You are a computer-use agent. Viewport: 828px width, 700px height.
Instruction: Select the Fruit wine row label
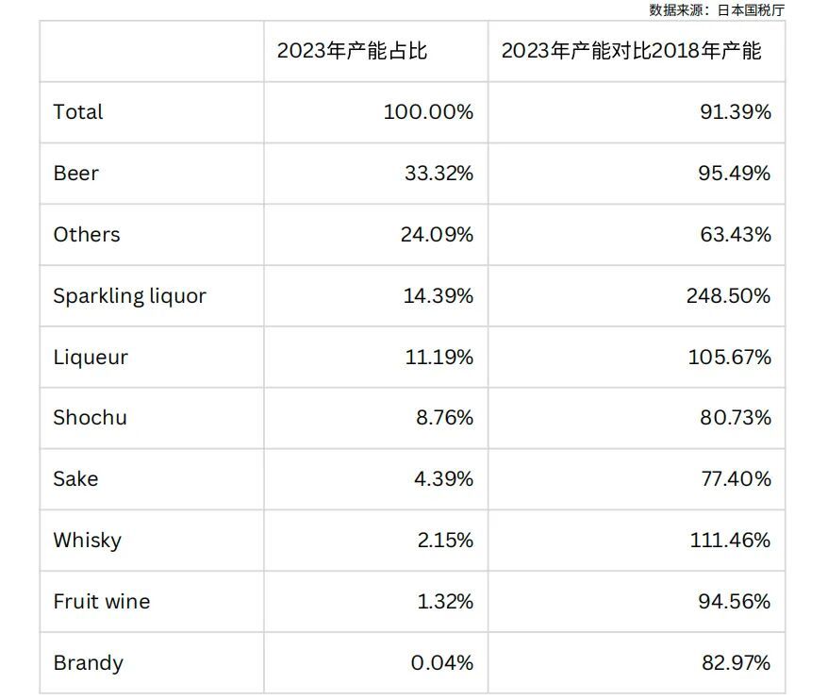point(101,601)
